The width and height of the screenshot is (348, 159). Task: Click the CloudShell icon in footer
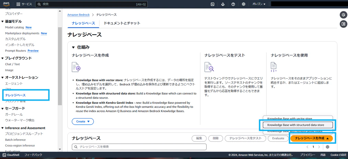4,155
